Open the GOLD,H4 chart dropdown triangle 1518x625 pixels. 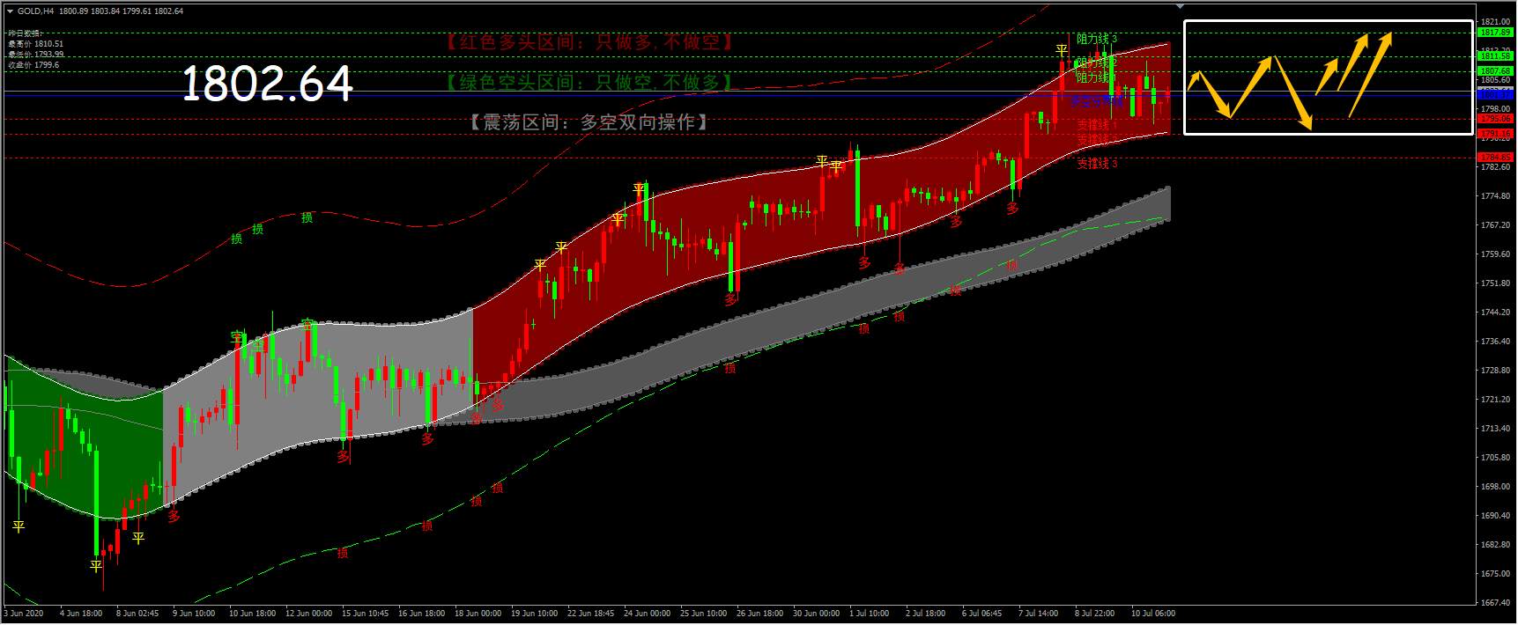10,11
